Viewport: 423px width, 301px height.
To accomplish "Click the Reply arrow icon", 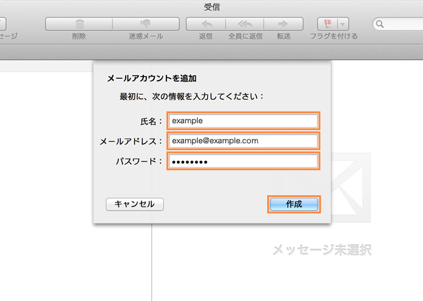I will (207, 24).
